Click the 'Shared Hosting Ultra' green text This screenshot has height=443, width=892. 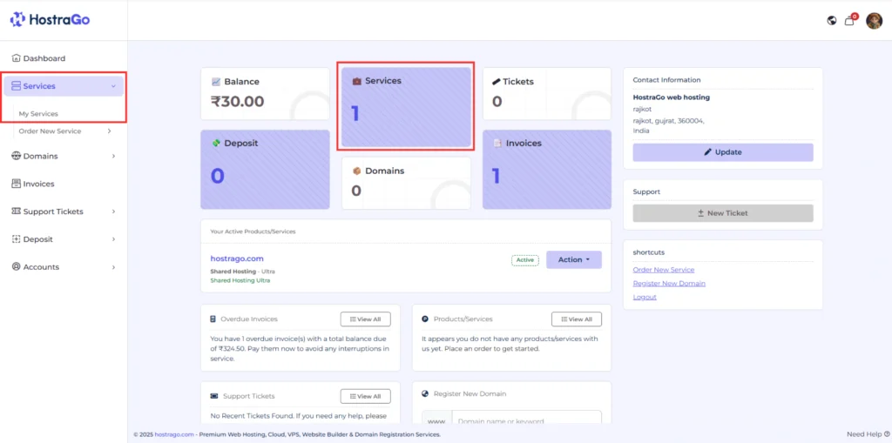(240, 280)
